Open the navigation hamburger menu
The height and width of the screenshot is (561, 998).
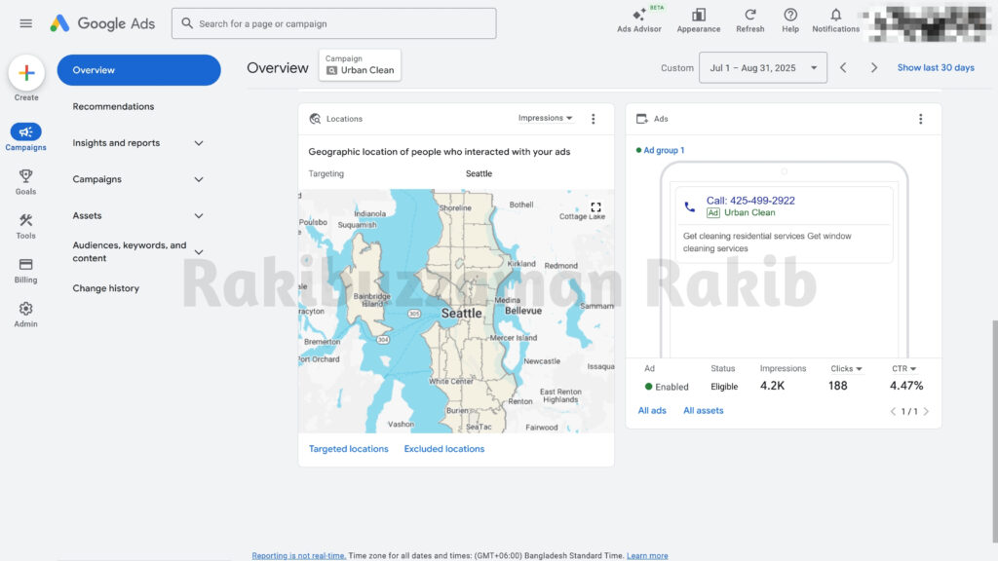[25, 23]
